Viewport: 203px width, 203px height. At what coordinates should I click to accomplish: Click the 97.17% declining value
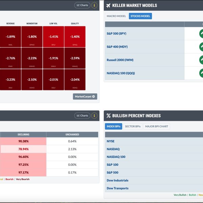tap(23, 173)
